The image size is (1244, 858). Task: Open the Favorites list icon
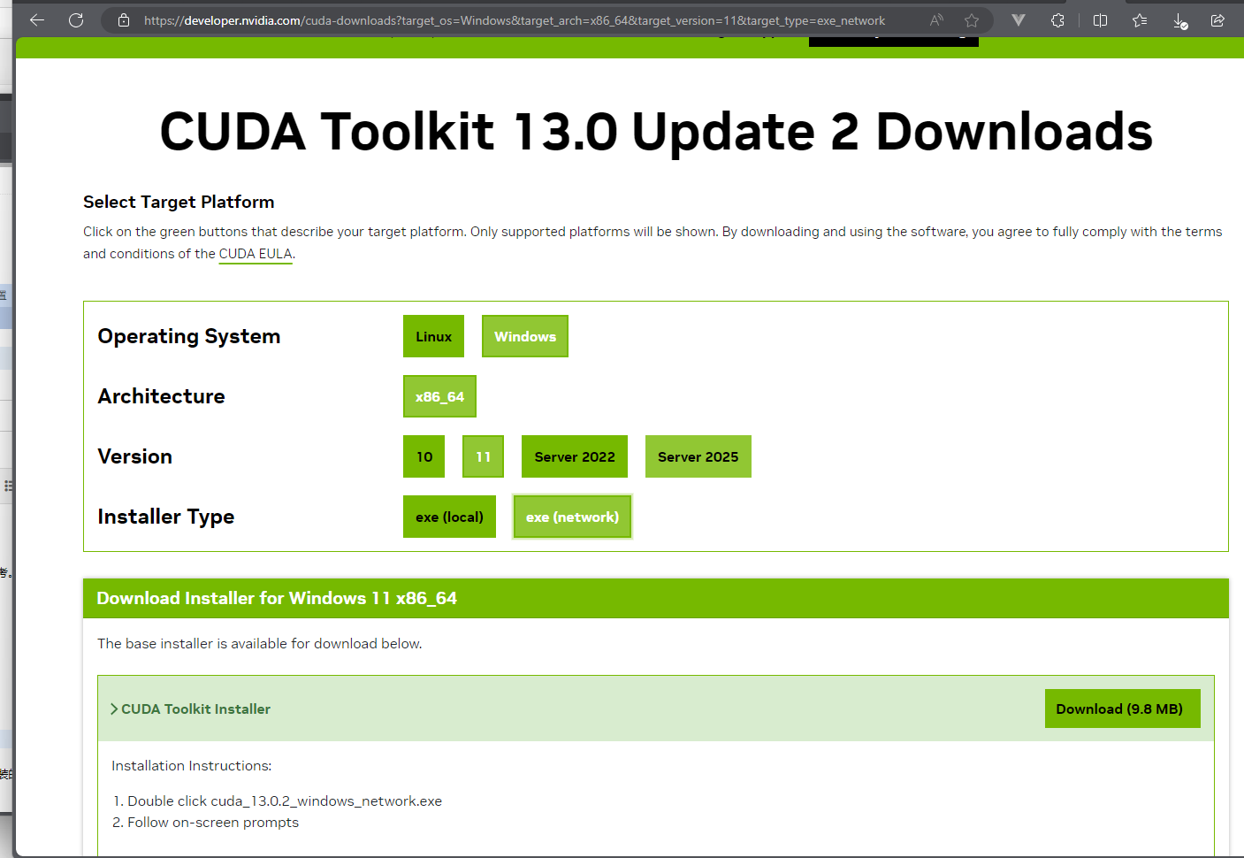pos(1140,19)
